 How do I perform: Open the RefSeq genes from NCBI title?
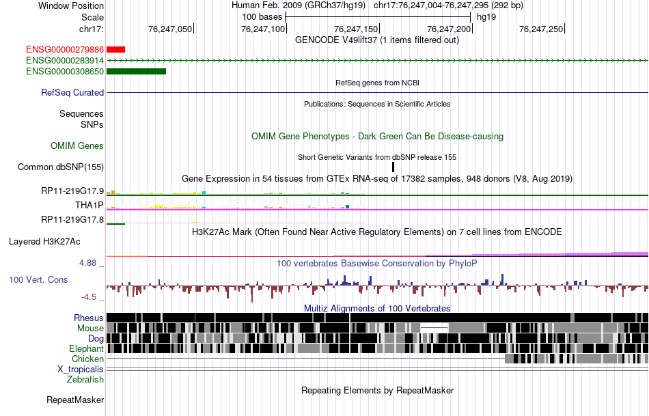tap(378, 83)
